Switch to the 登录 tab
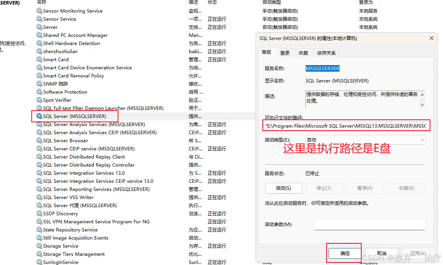 (285, 53)
